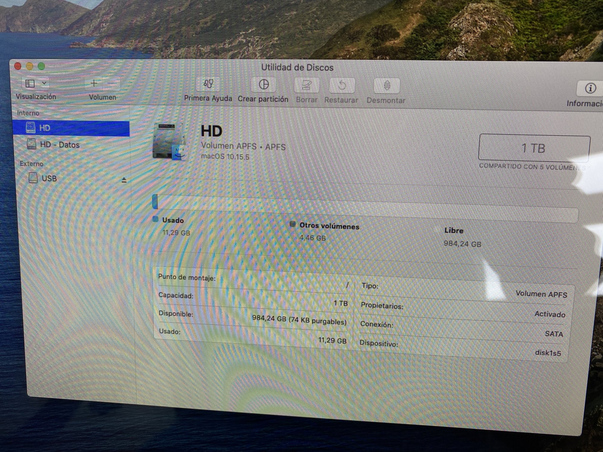Click the Desmontar unmount icon
This screenshot has height=452, width=603.
[387, 86]
